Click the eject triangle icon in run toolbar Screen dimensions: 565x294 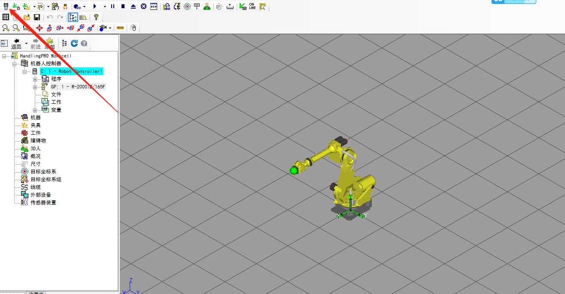(x=133, y=6)
